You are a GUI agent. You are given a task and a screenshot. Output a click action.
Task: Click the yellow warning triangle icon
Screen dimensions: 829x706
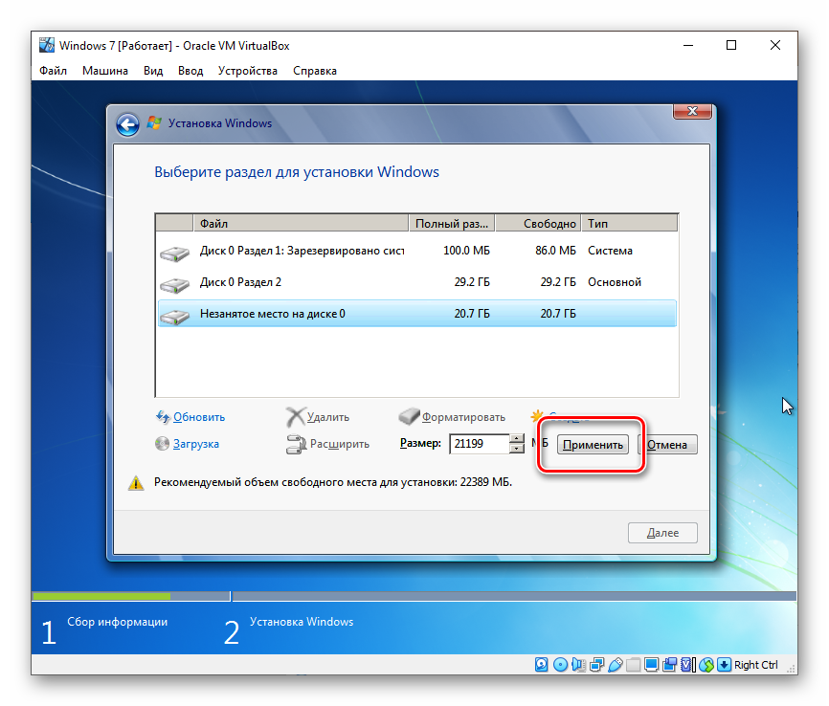click(136, 482)
